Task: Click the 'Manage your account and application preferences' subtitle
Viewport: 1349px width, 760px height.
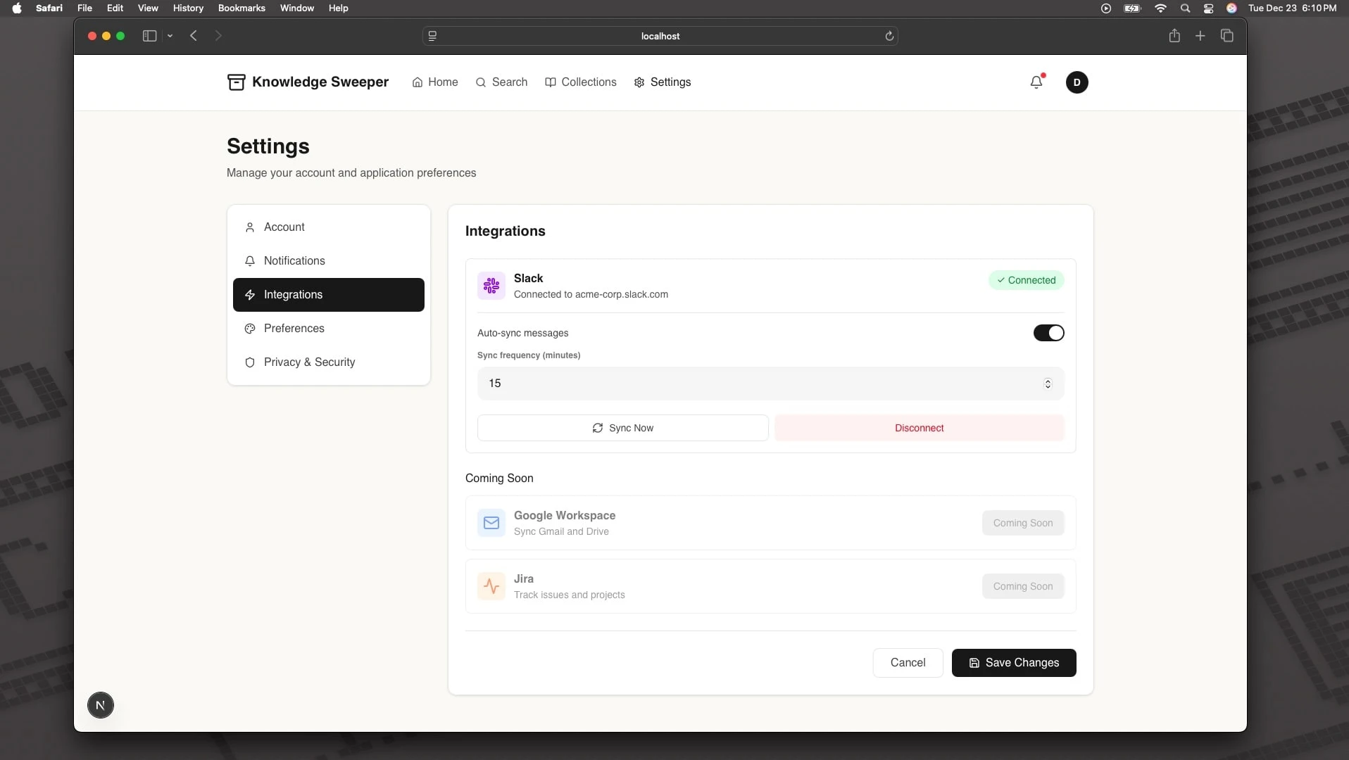Action: click(x=351, y=173)
